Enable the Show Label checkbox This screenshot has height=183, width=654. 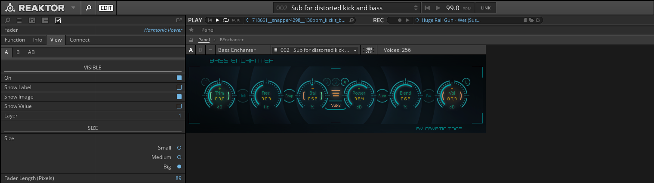point(179,87)
